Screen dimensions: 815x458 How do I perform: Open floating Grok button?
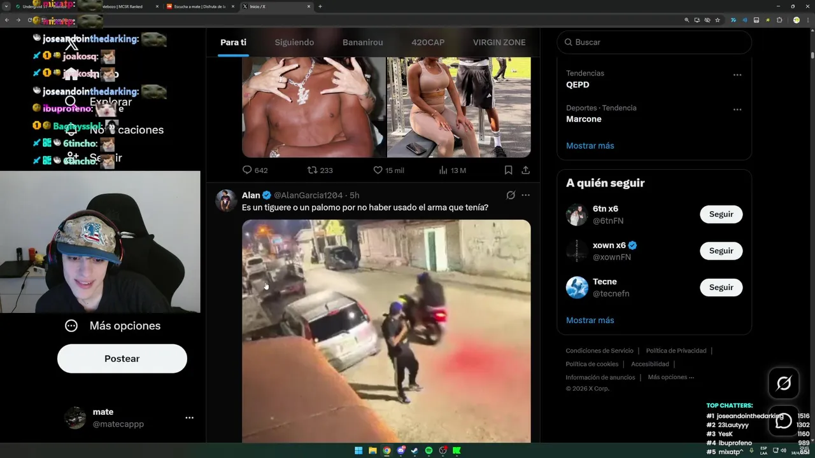(x=784, y=383)
